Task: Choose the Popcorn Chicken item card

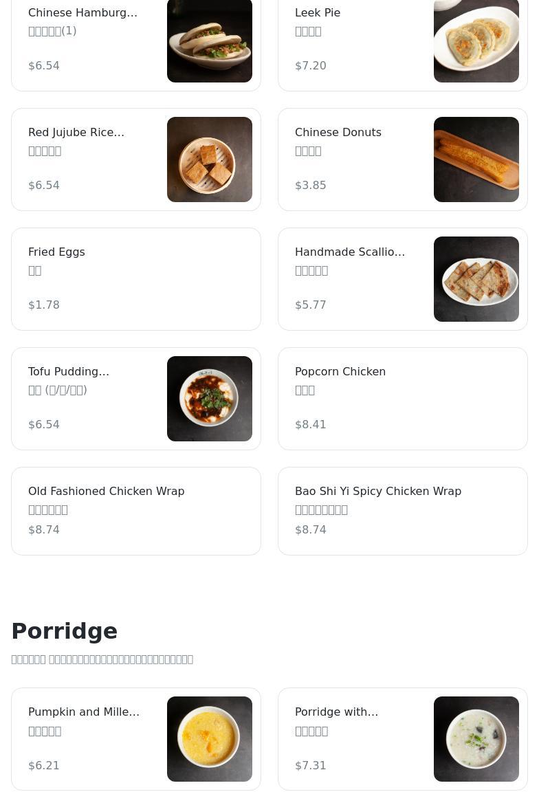Action: pos(403,399)
